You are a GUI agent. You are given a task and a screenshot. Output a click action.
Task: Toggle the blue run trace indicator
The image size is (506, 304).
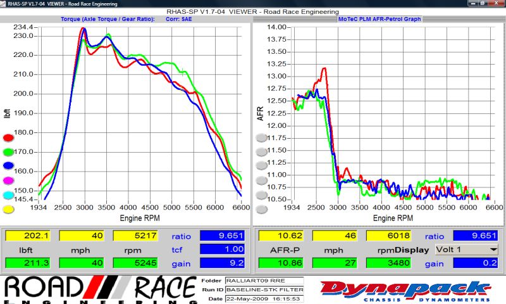pyautogui.click(x=8, y=166)
